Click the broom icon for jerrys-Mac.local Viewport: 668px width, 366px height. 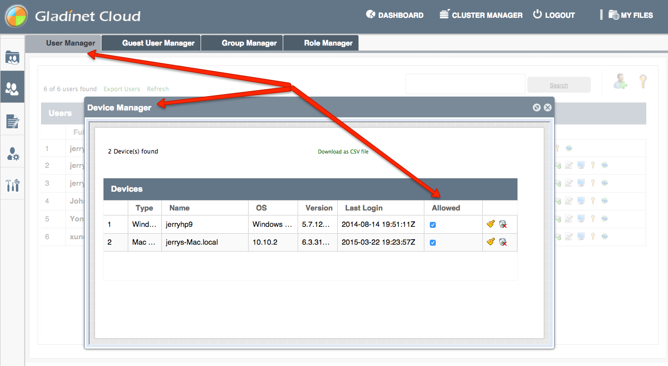pyautogui.click(x=491, y=242)
